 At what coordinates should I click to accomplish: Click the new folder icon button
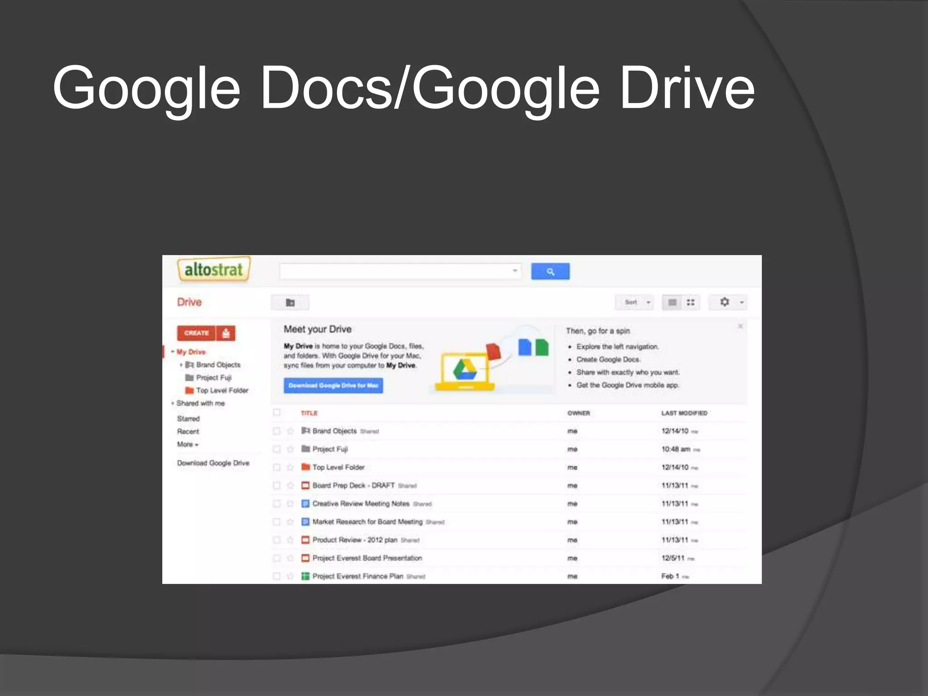290,303
